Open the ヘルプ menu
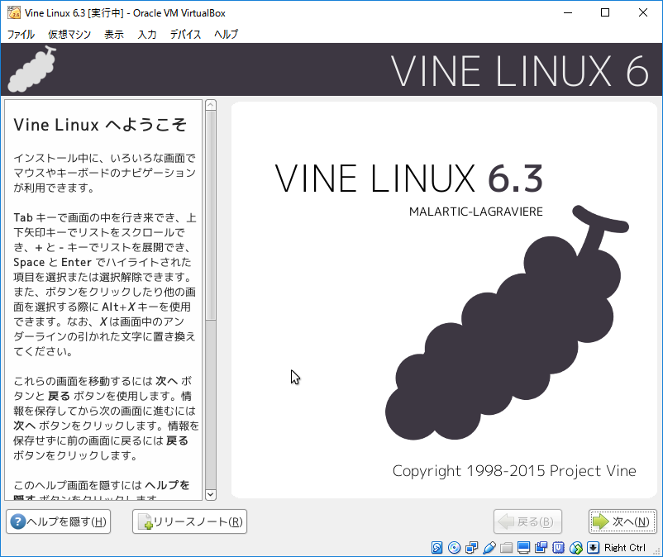 [x=226, y=35]
